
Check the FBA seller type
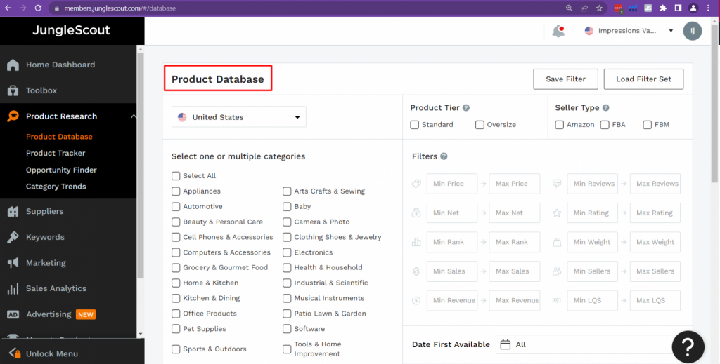(x=605, y=125)
